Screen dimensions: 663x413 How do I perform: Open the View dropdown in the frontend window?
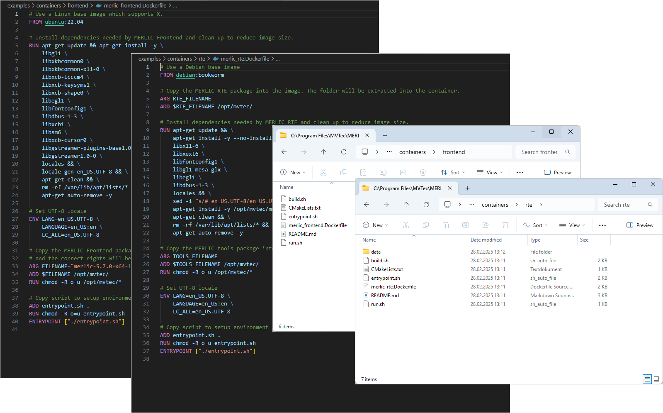[x=490, y=172]
